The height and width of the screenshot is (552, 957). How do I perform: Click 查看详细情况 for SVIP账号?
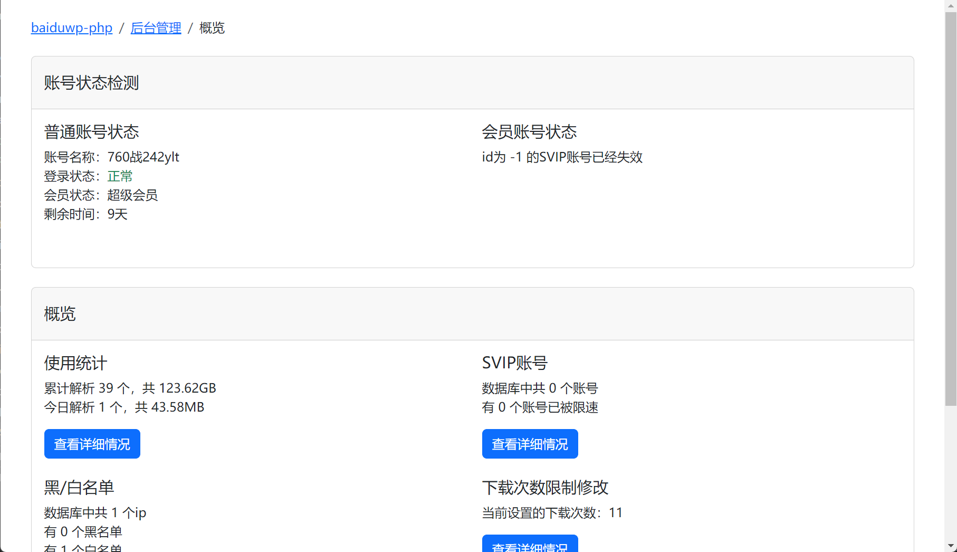tap(530, 444)
